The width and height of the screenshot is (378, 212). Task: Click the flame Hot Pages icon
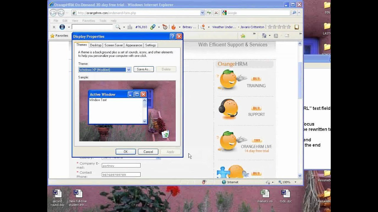[x=173, y=27]
